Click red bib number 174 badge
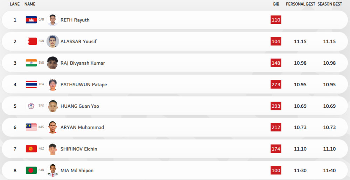This screenshot has height=180, width=350. pos(276,149)
